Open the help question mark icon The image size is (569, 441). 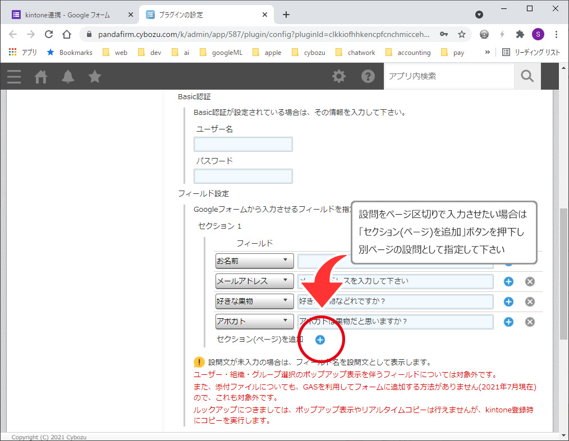pyautogui.click(x=368, y=76)
